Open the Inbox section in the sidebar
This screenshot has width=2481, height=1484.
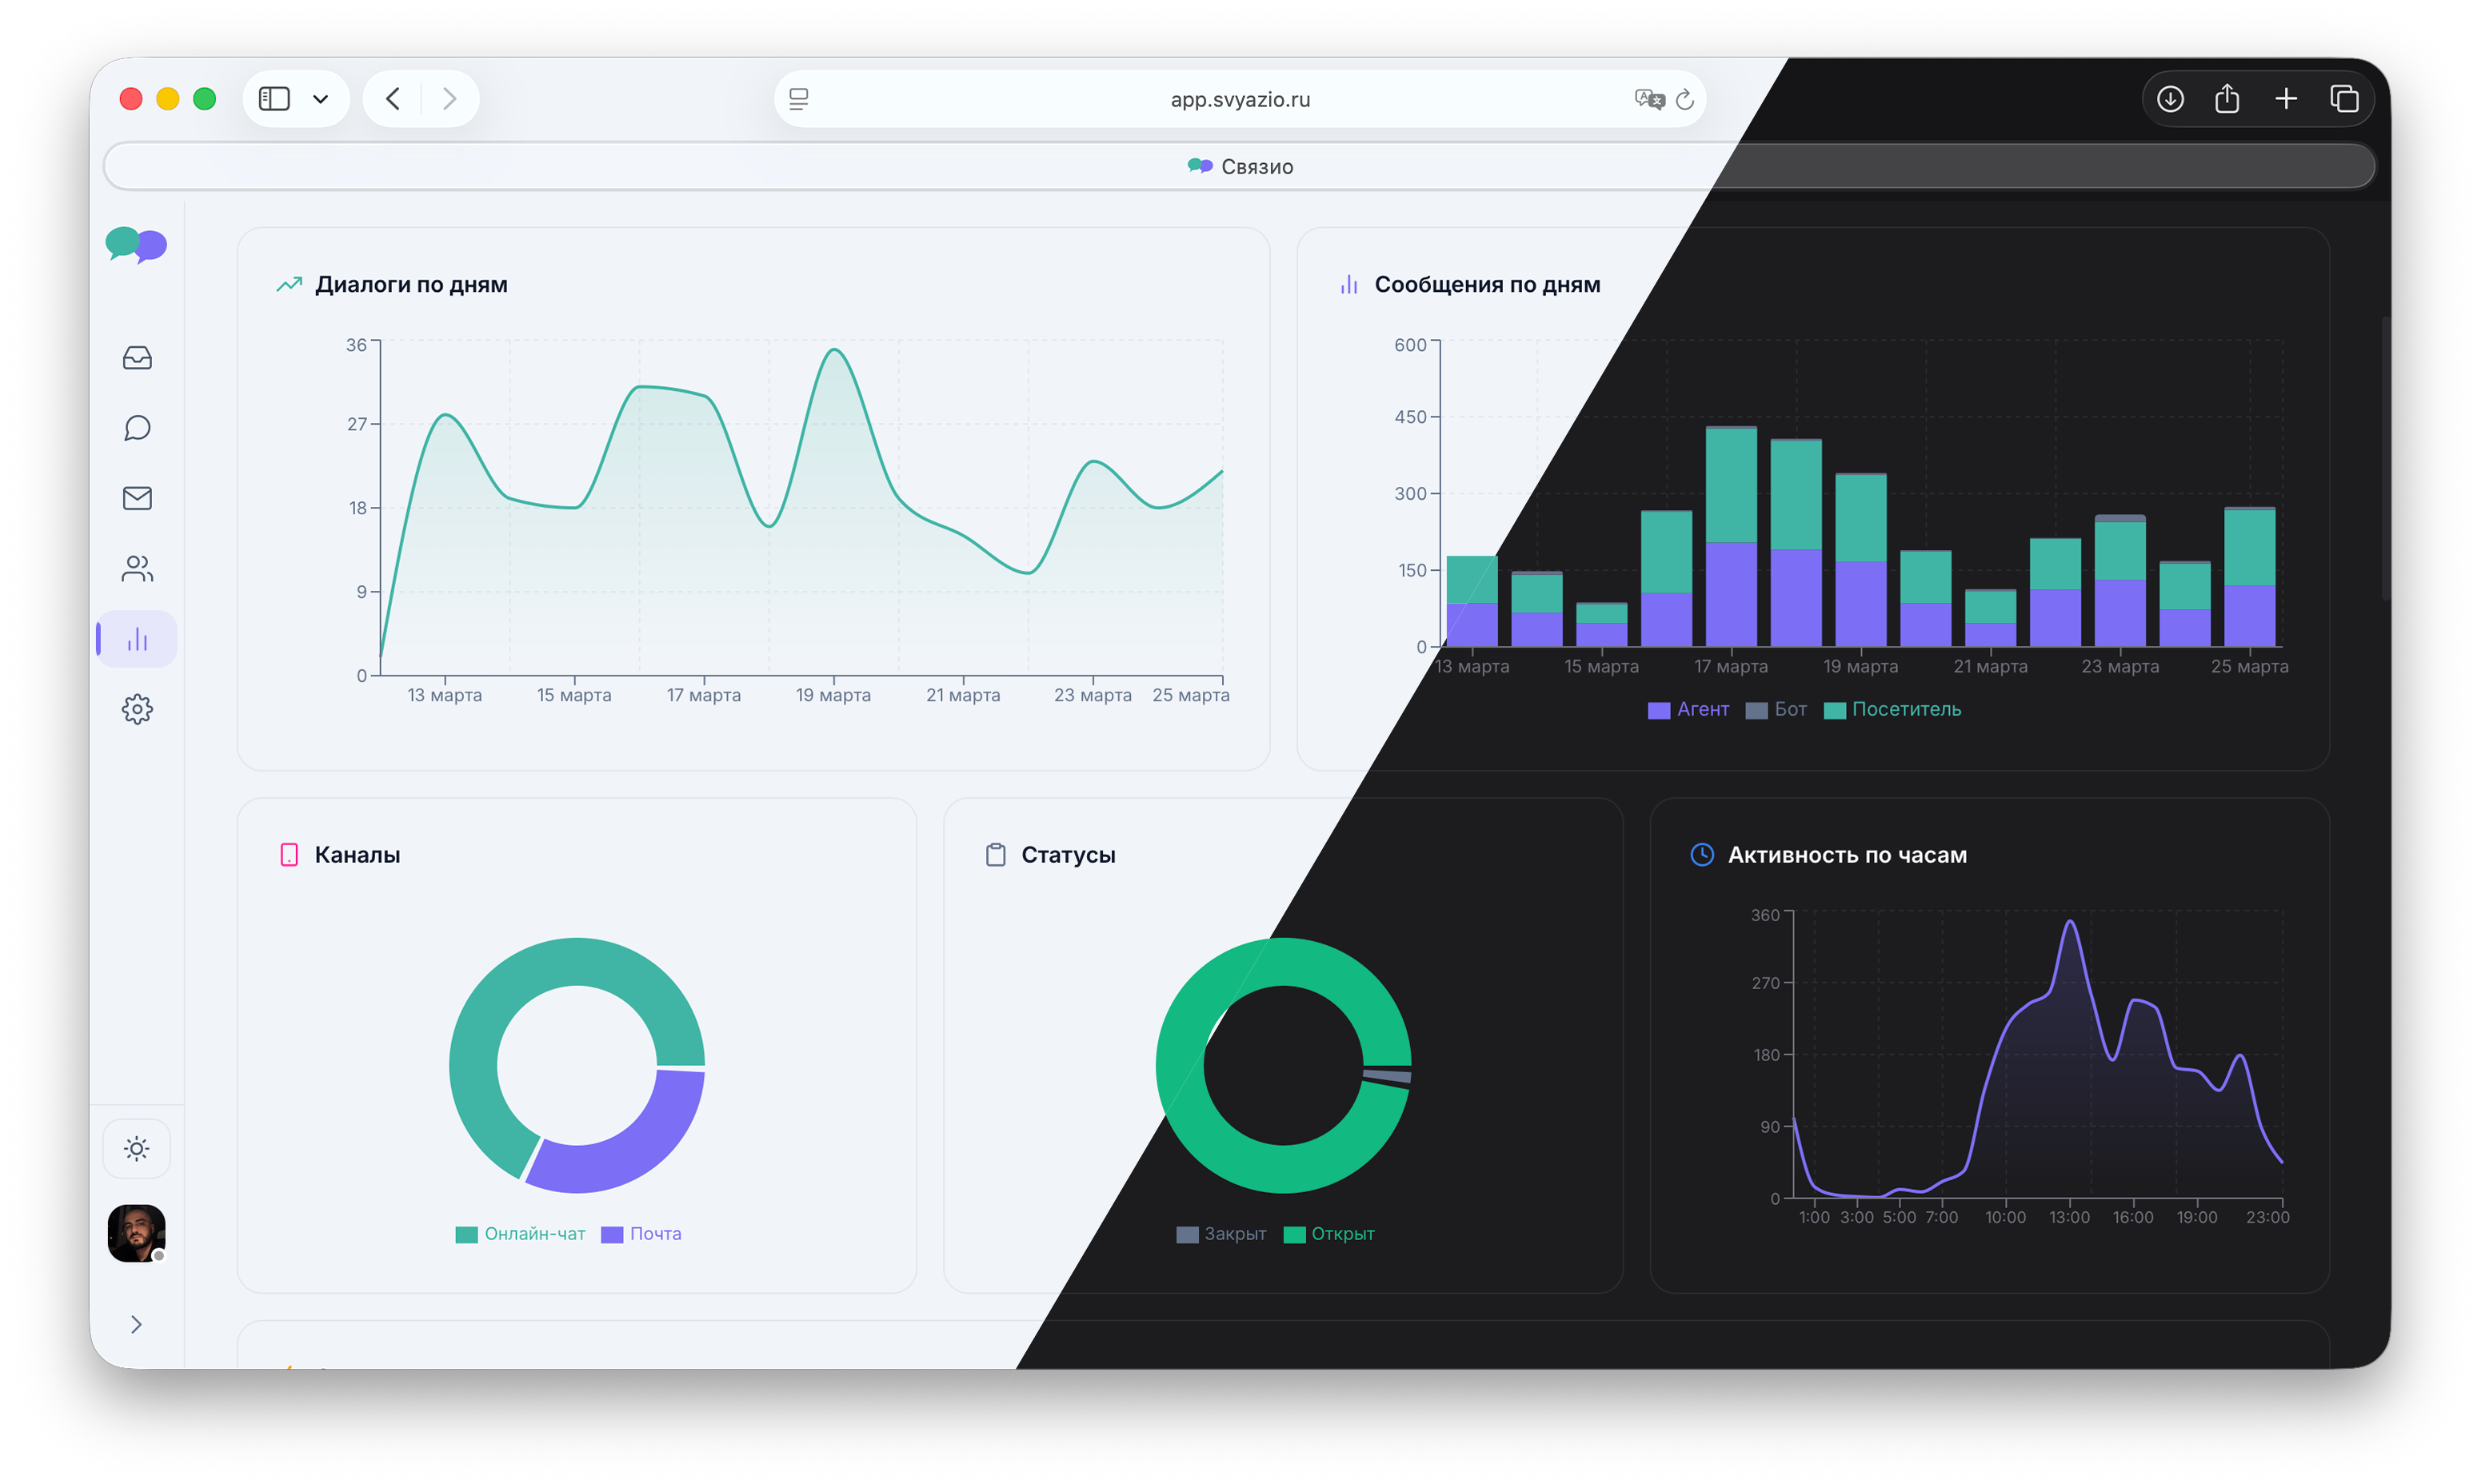pos(137,357)
